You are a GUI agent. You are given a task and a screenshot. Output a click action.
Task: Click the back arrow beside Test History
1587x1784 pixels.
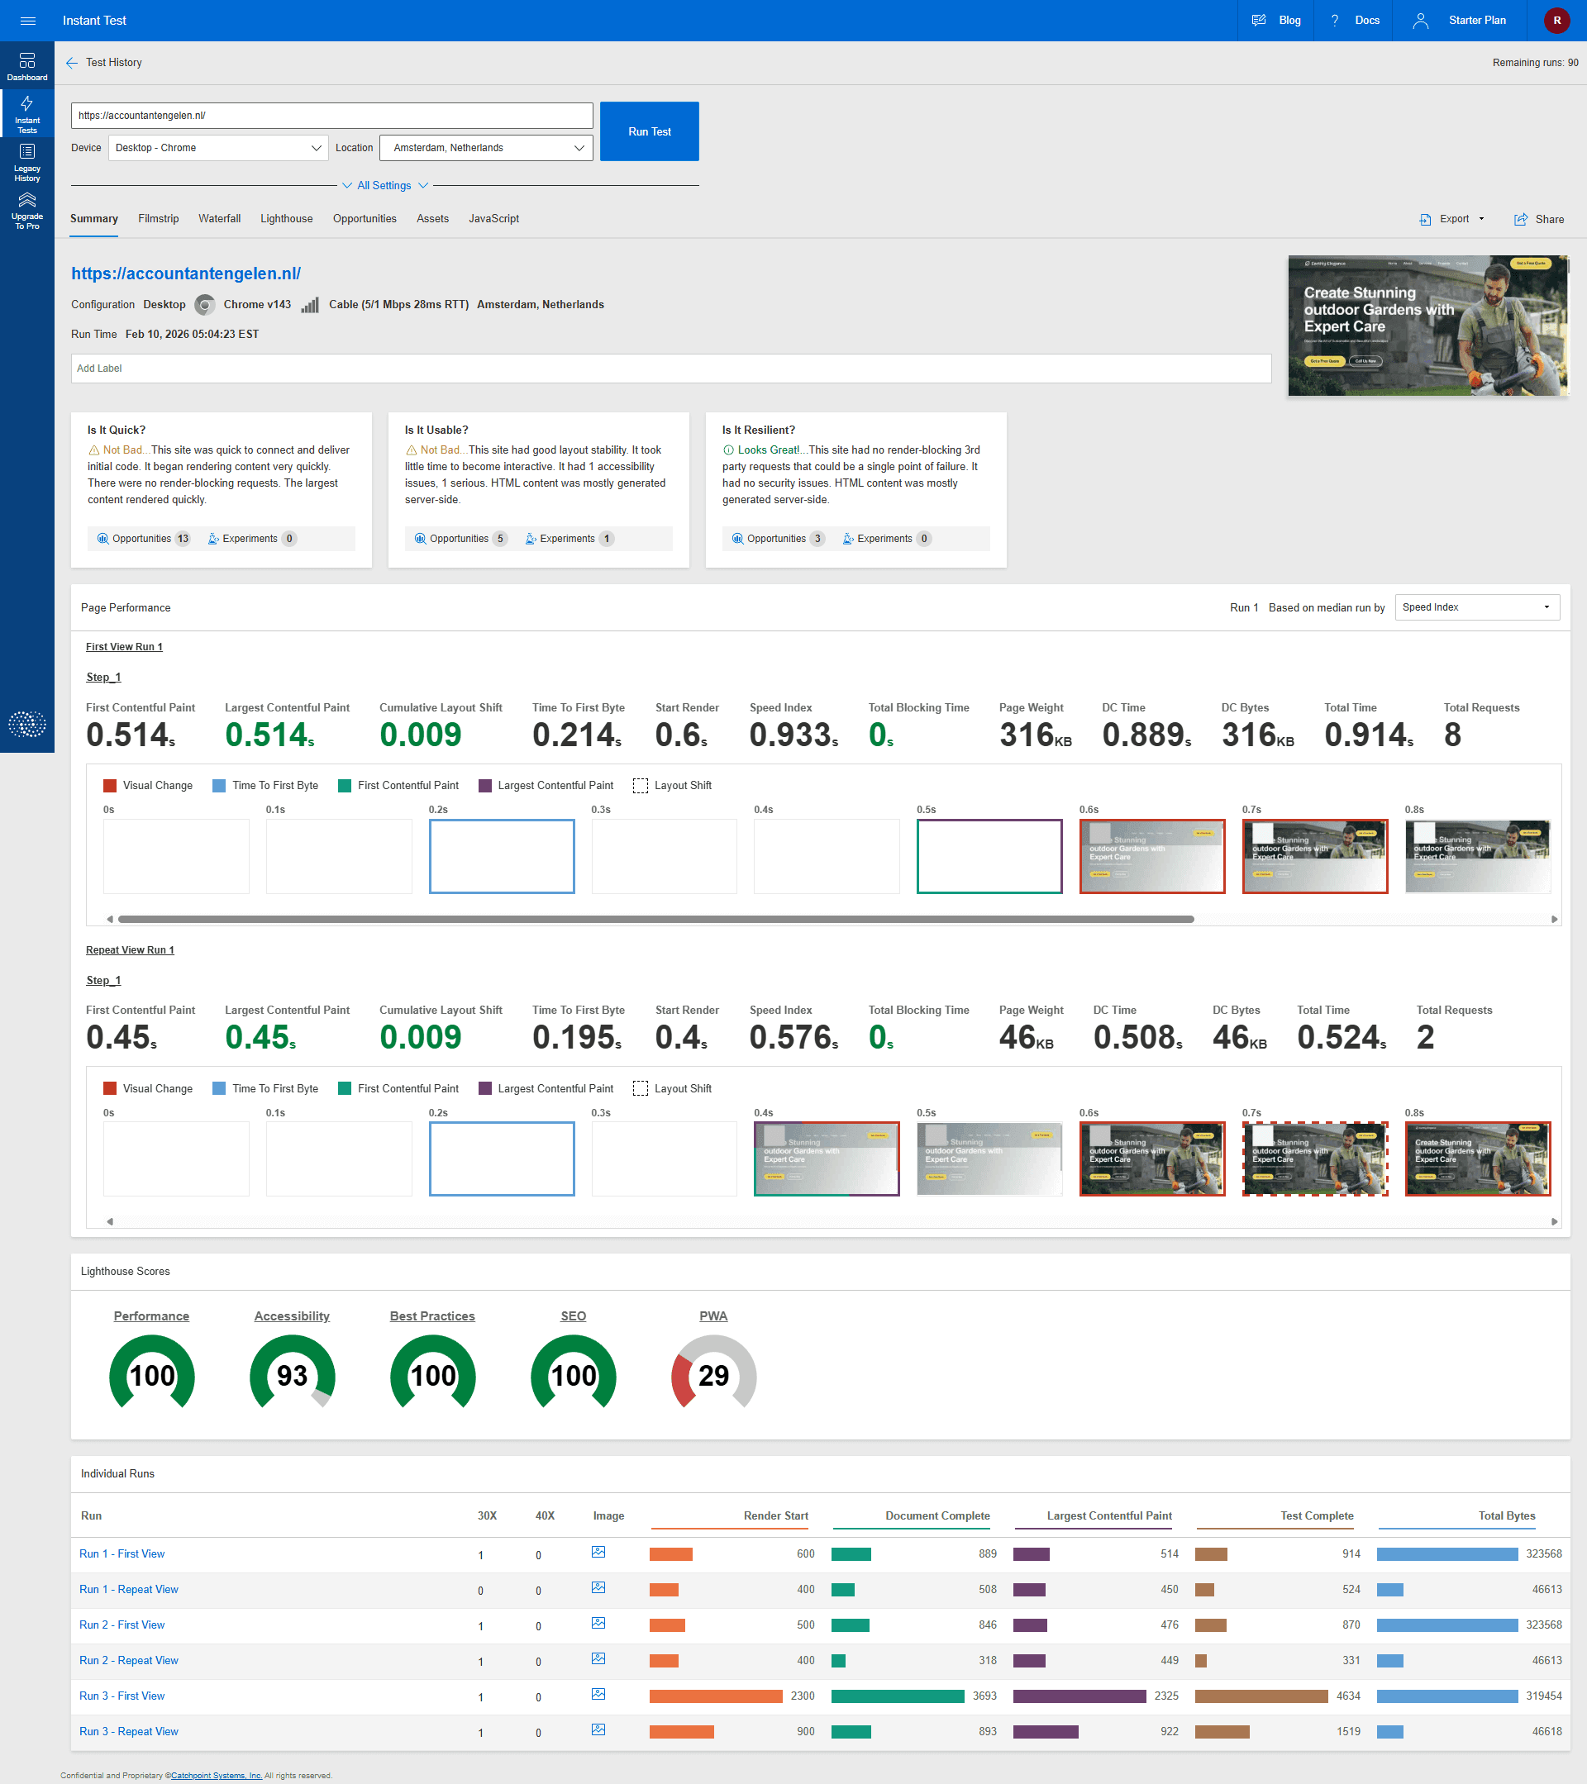72,63
